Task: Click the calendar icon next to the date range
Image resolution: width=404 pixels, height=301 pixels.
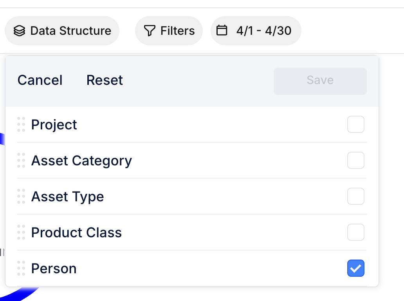Action: coord(222,30)
